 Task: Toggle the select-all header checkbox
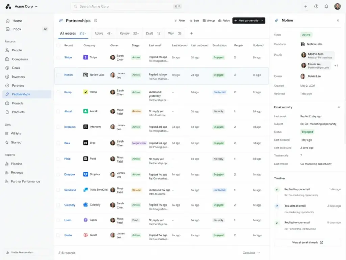[x=58, y=45]
